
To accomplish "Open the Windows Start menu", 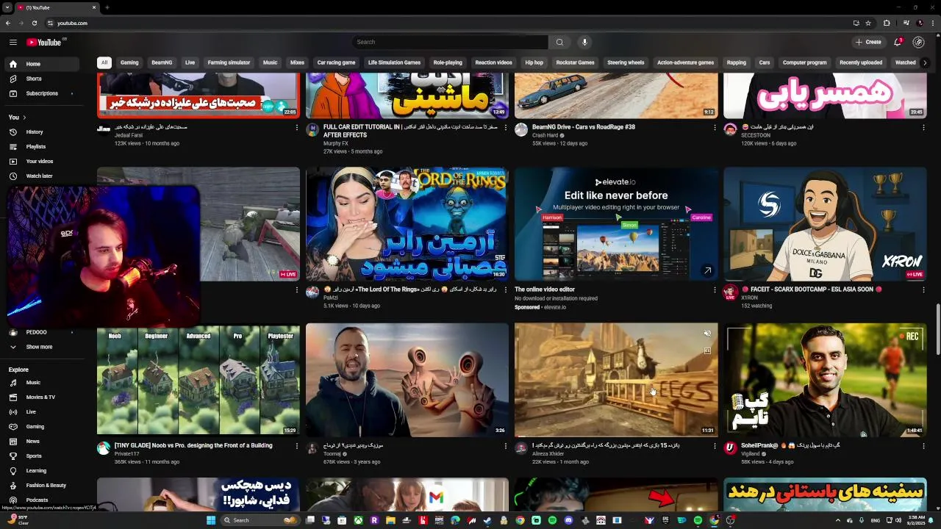I will tap(211, 520).
